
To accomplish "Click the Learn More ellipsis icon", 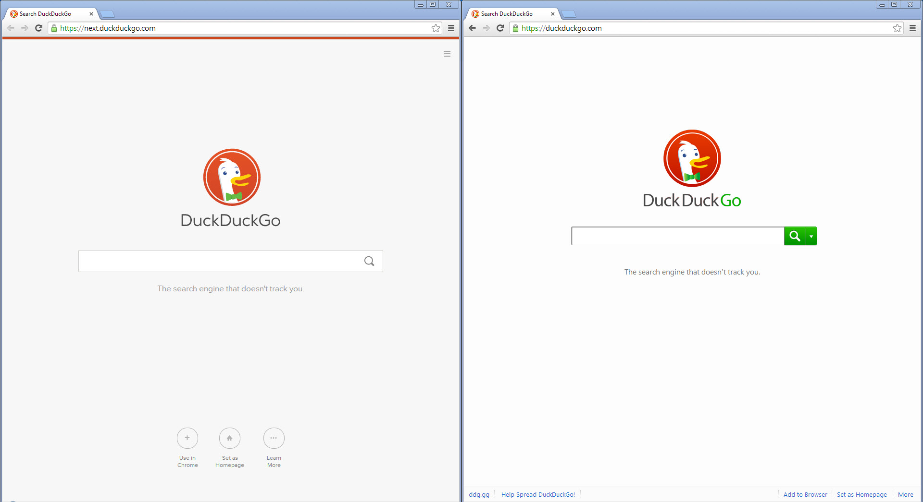I will 274,438.
